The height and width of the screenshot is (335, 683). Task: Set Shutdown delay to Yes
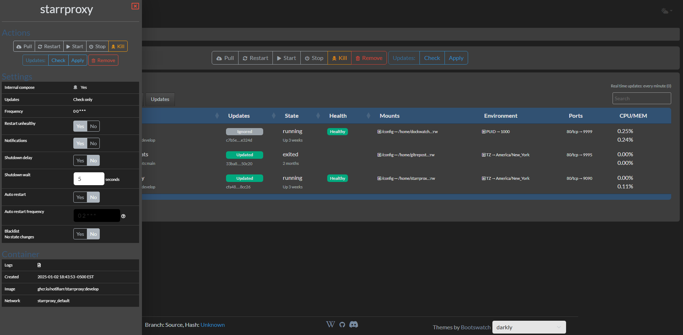click(80, 161)
